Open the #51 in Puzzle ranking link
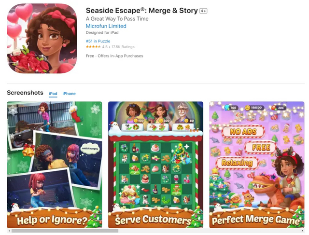 tap(98, 41)
